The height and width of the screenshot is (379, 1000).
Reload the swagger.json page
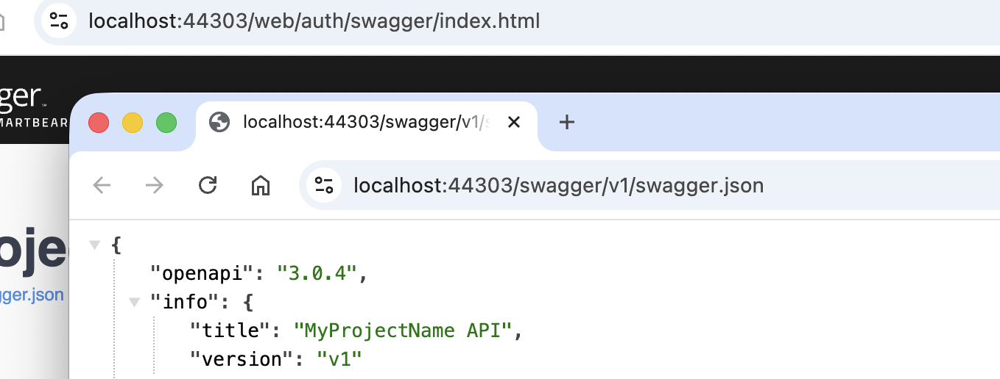tap(208, 185)
